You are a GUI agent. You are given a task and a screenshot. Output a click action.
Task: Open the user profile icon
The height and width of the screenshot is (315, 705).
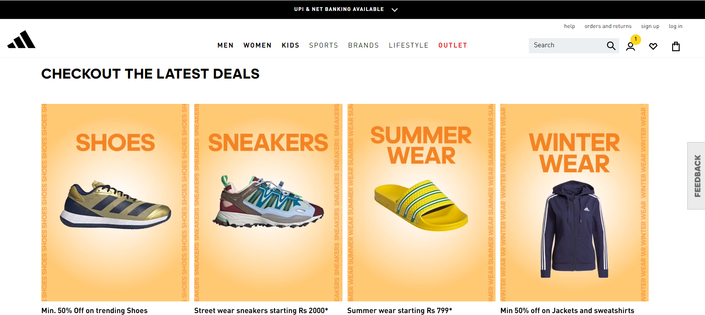coord(630,46)
